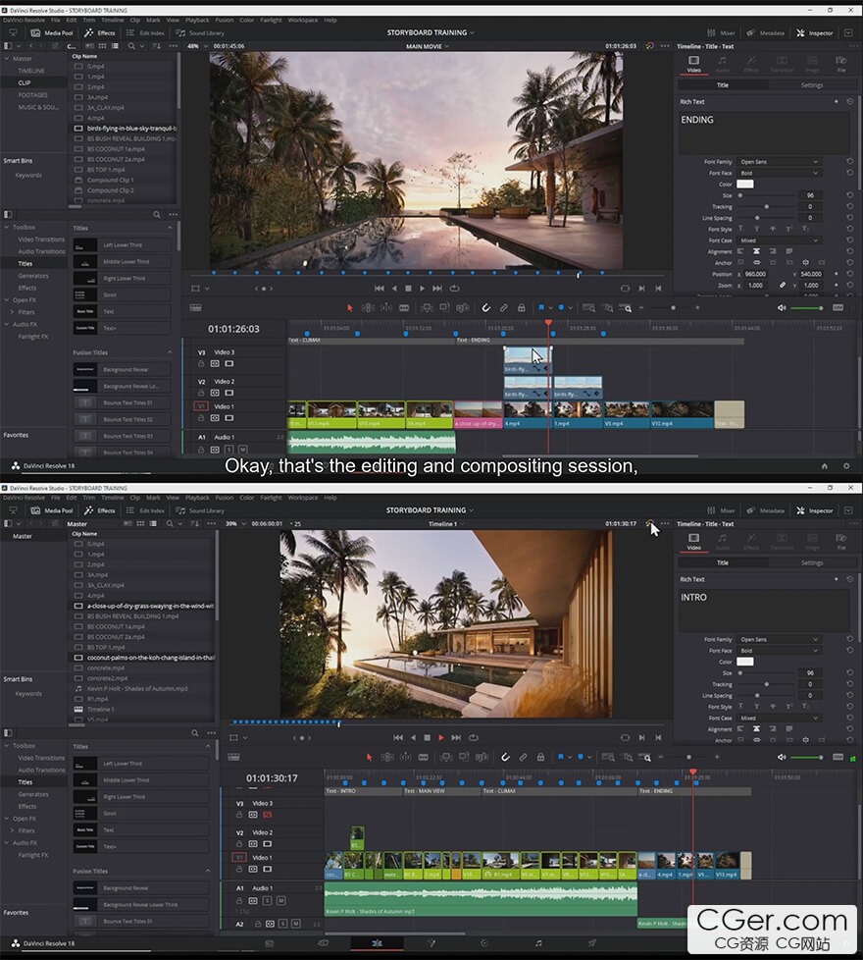This screenshot has width=863, height=960.
Task: Stop playback in the top window viewer
Action: click(x=408, y=289)
